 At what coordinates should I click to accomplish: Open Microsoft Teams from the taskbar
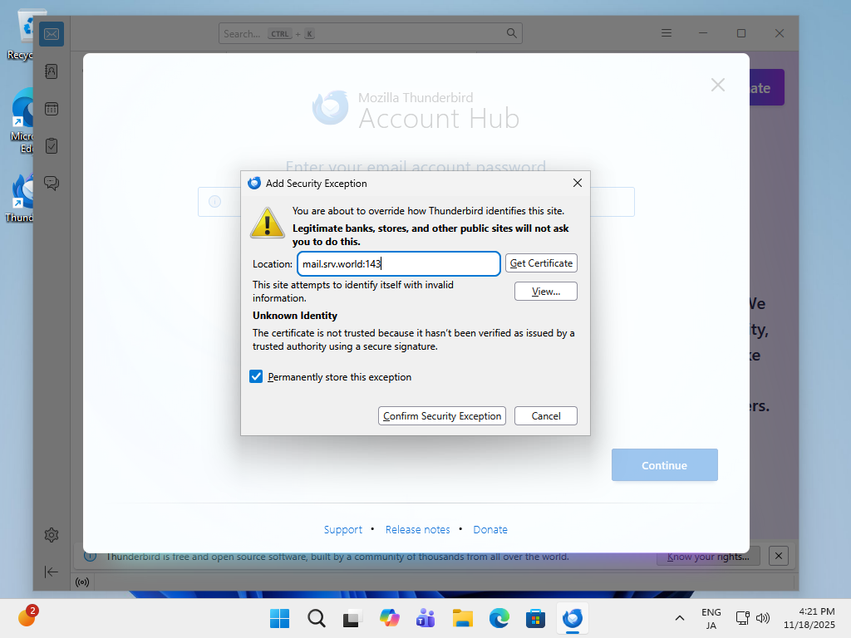425,618
